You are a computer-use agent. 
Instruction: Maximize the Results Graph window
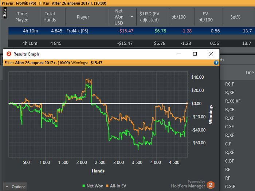(195, 54)
